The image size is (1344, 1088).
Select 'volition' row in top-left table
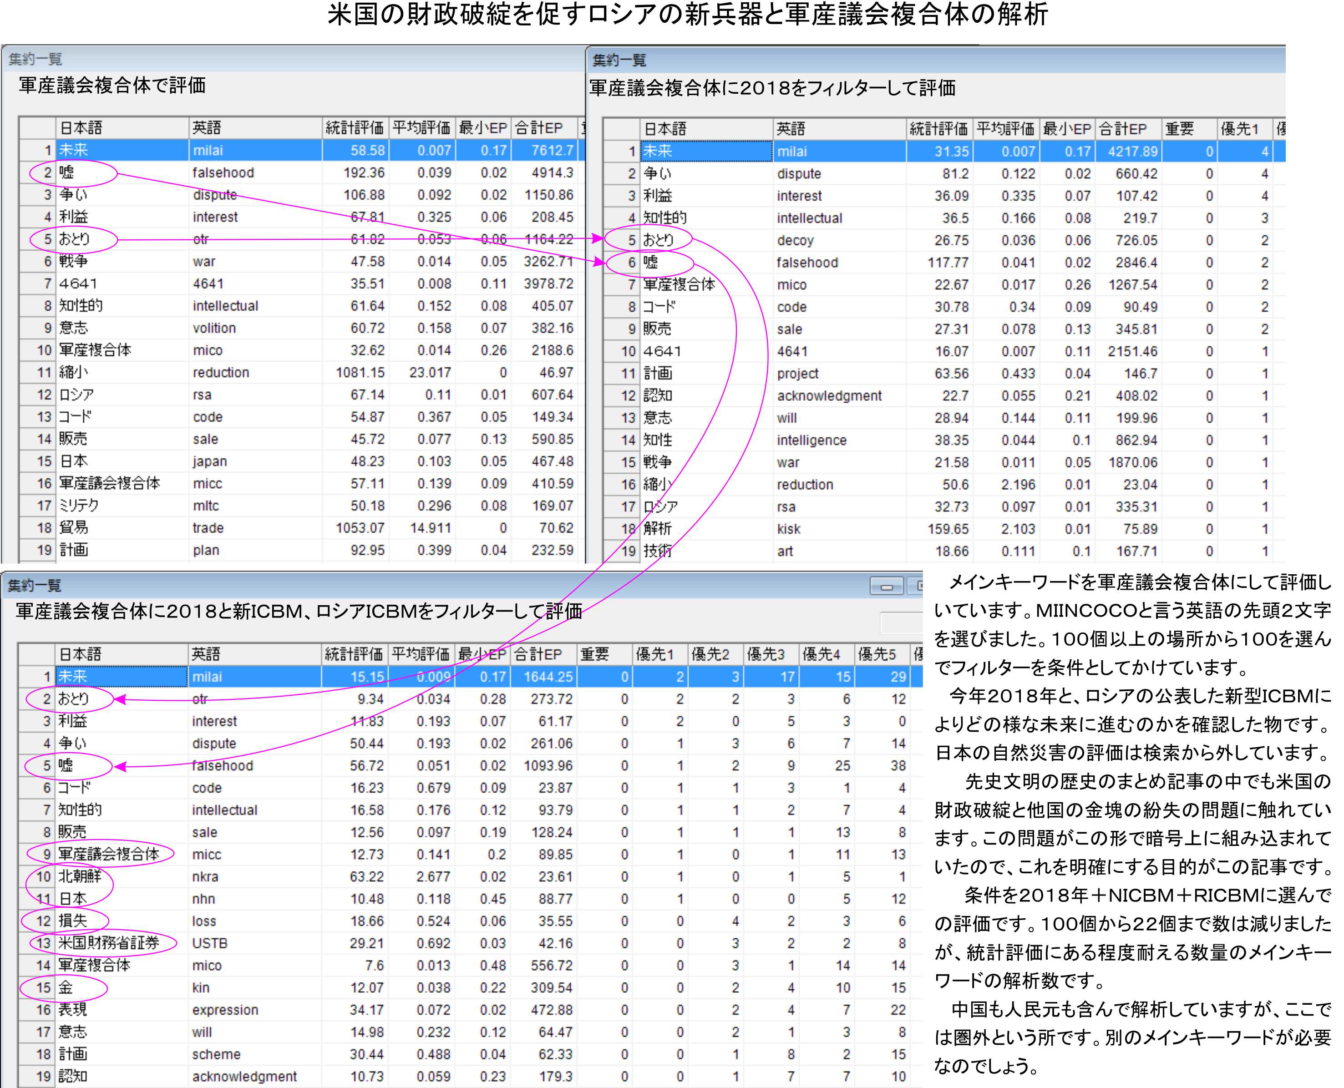point(302,329)
